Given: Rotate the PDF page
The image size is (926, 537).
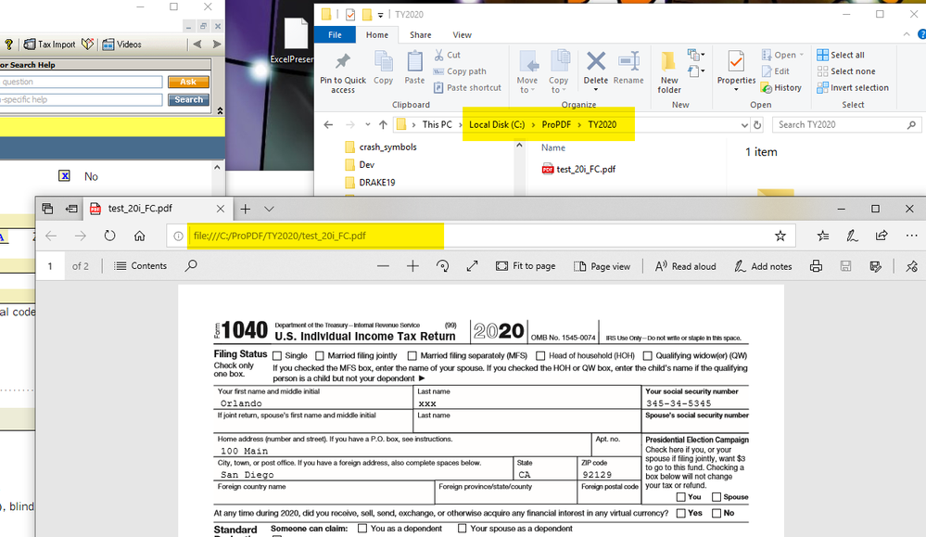Looking at the screenshot, I should click(x=443, y=266).
